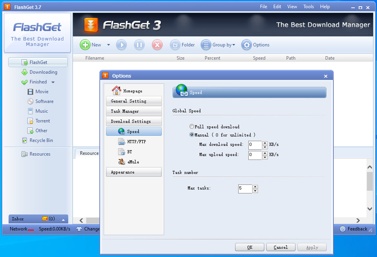The image size is (377, 257).
Task: Open the File menu
Action: (x=264, y=7)
